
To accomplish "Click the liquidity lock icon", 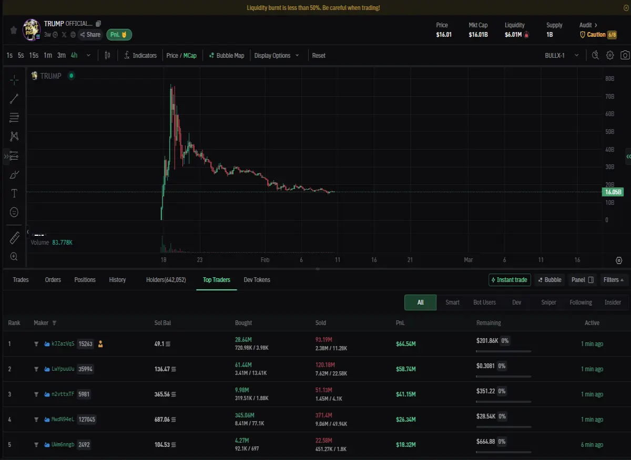I will click(526, 35).
